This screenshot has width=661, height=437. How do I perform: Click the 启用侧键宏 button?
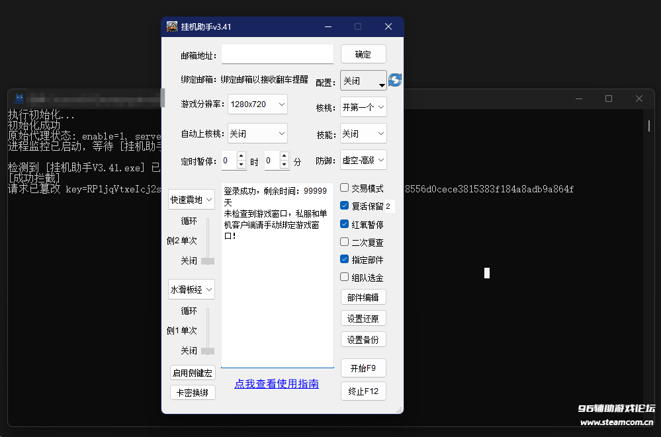click(x=193, y=373)
